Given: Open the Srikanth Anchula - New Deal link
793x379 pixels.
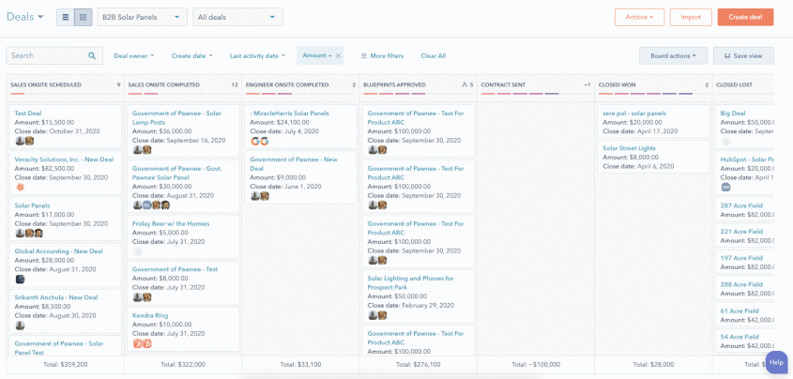Looking at the screenshot, I should pos(56,297).
